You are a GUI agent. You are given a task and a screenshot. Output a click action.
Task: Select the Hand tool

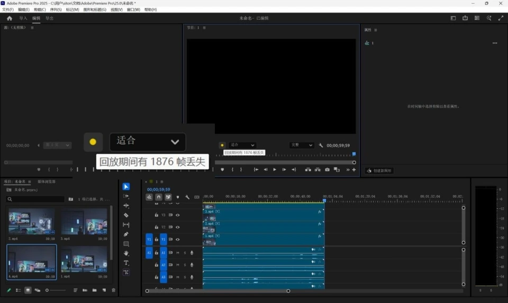click(126, 253)
